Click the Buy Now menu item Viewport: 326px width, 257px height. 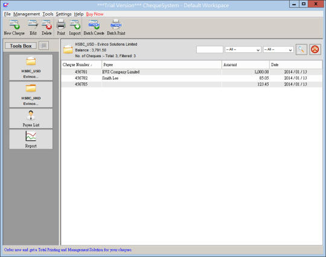tap(95, 14)
